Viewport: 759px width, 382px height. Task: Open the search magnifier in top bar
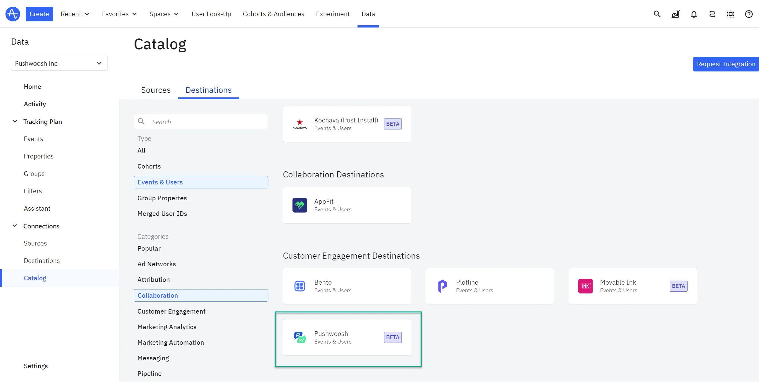(657, 14)
